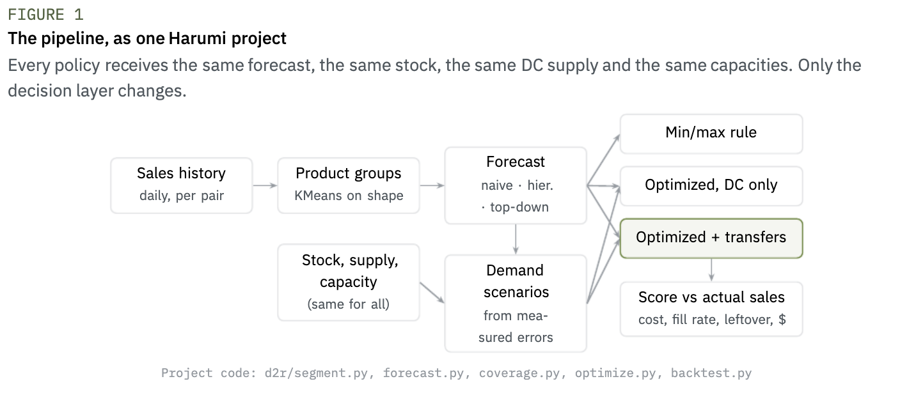Select the Demand scenarios node

point(516,304)
